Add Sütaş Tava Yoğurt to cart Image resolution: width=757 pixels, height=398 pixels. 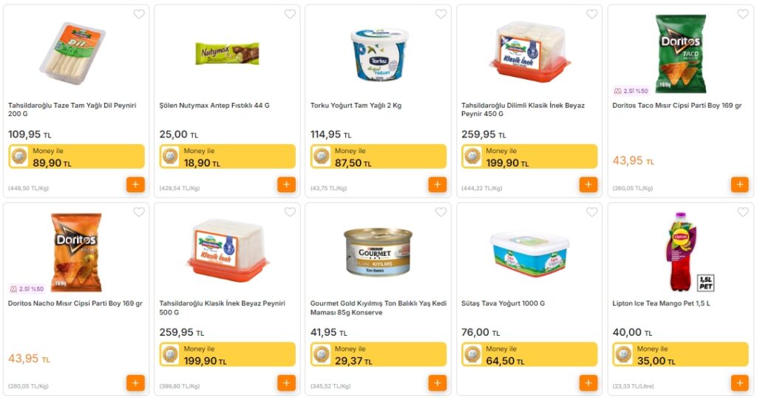coord(588,383)
